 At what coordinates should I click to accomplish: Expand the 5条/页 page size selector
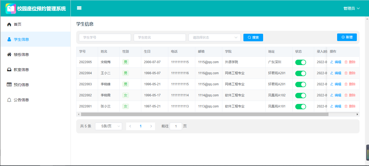[x=108, y=126]
